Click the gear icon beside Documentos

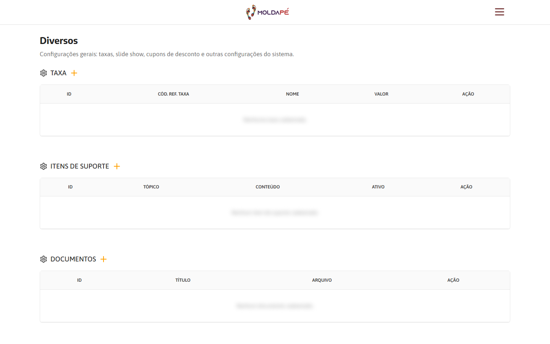point(44,259)
